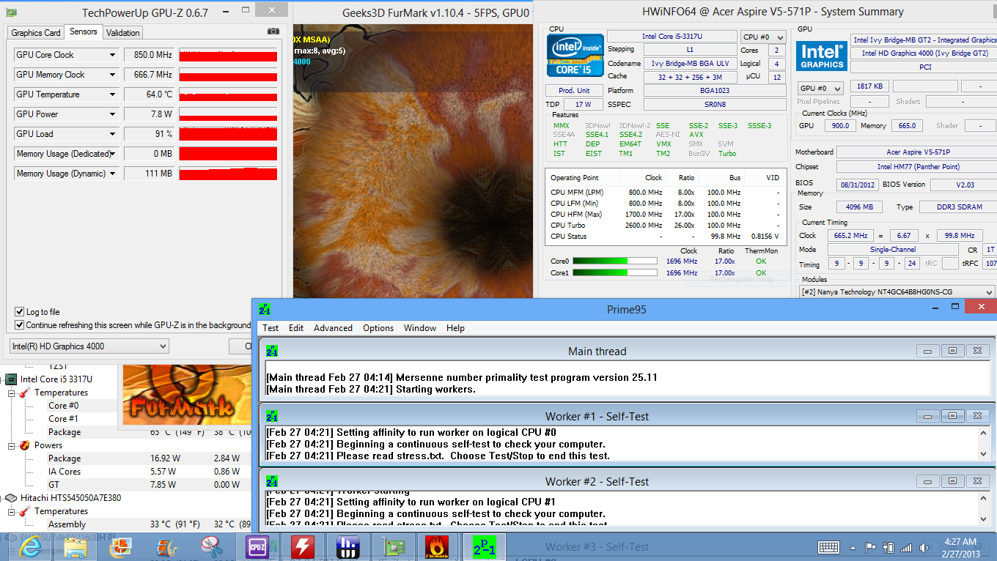Open the Advanced menu in Prime95
Image resolution: width=997 pixels, height=561 pixels.
(x=333, y=328)
